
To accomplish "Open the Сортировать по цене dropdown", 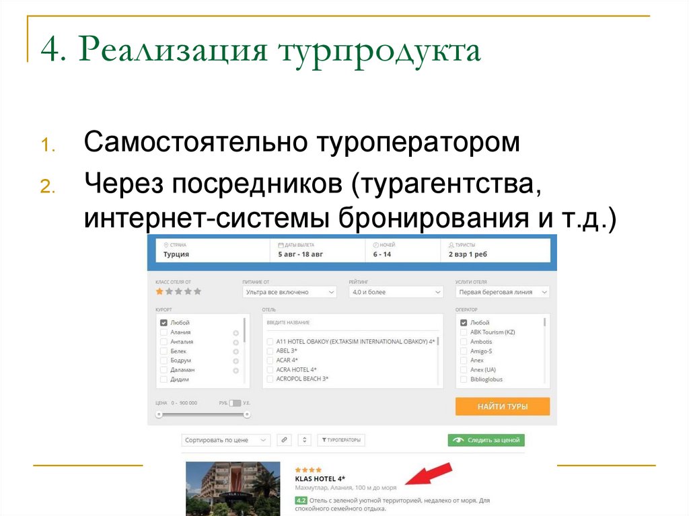I will point(225,439).
